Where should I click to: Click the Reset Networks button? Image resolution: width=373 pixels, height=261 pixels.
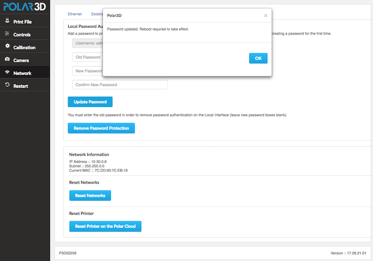pos(90,195)
